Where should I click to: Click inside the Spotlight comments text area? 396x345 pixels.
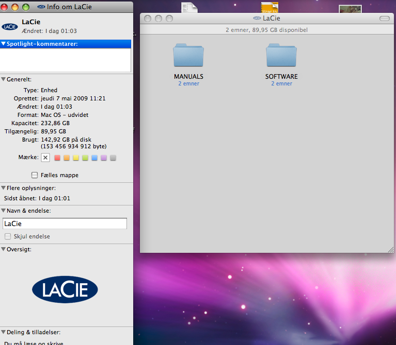point(66,60)
